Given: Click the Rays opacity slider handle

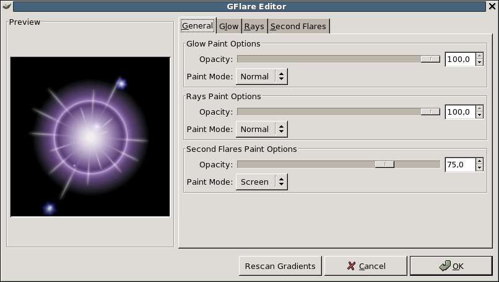Looking at the screenshot, I should pyautogui.click(x=430, y=112).
